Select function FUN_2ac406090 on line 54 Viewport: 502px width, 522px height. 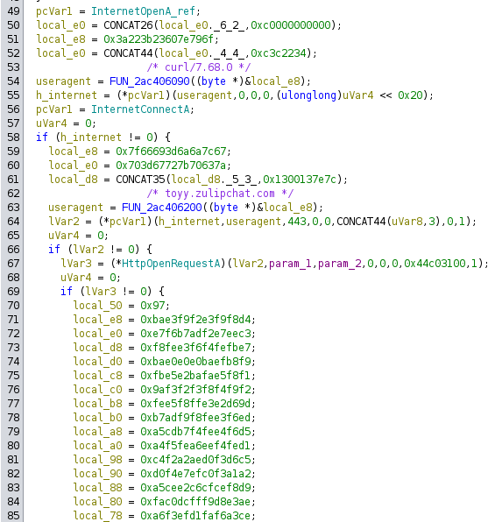(x=149, y=81)
